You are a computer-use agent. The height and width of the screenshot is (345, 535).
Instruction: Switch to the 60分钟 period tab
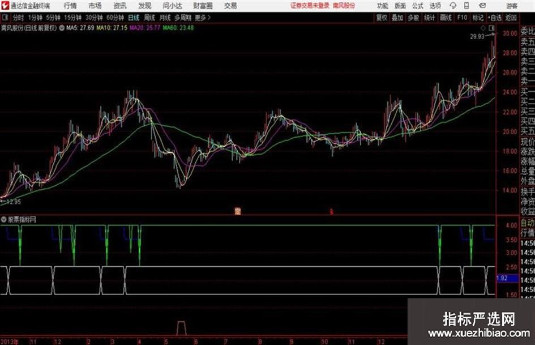pyautogui.click(x=115, y=18)
